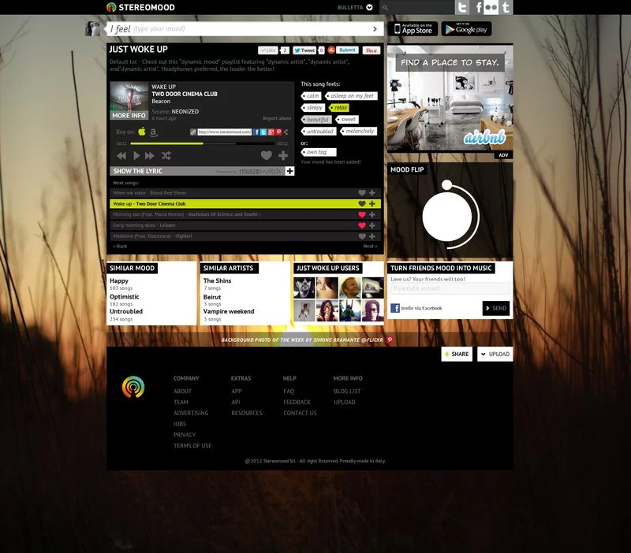Open the Optimistic similar mood
This screenshot has height=553, width=631.
pyautogui.click(x=125, y=297)
